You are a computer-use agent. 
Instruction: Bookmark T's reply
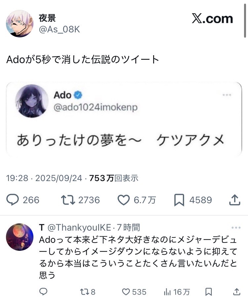(x=208, y=292)
